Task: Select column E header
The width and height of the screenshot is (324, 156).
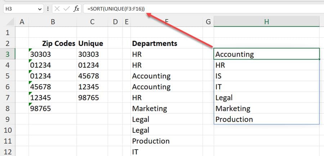Action: tap(127, 22)
